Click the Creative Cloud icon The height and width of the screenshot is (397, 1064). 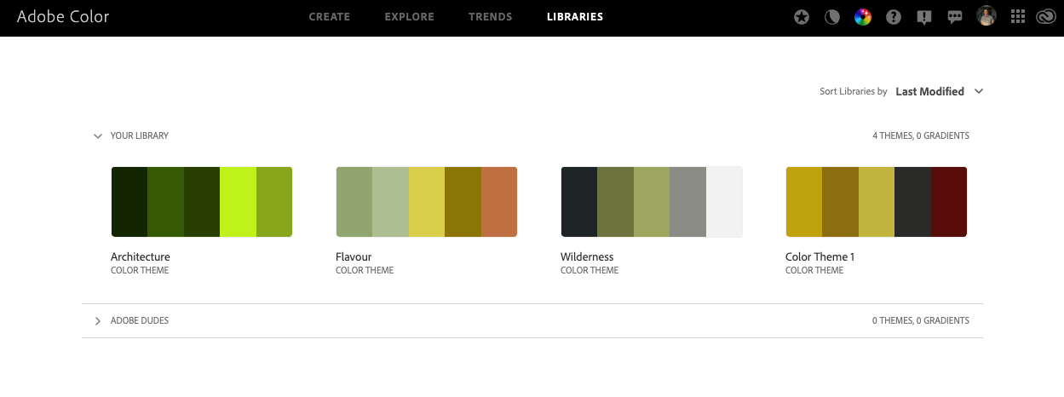(x=1045, y=17)
